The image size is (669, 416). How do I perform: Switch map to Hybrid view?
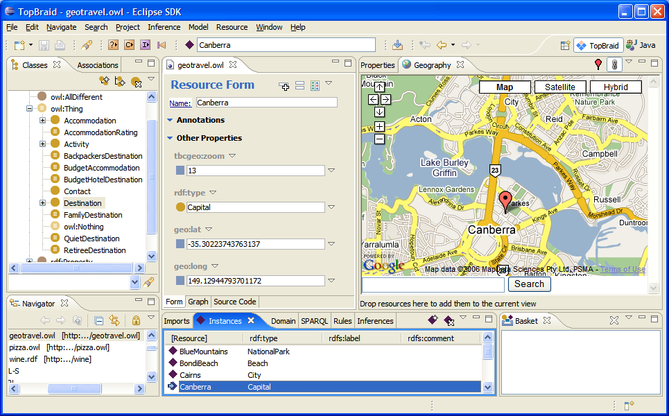point(615,87)
